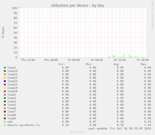Click the 100 y-axis tick label
The height and width of the screenshot is (135, 155).
point(14,8)
